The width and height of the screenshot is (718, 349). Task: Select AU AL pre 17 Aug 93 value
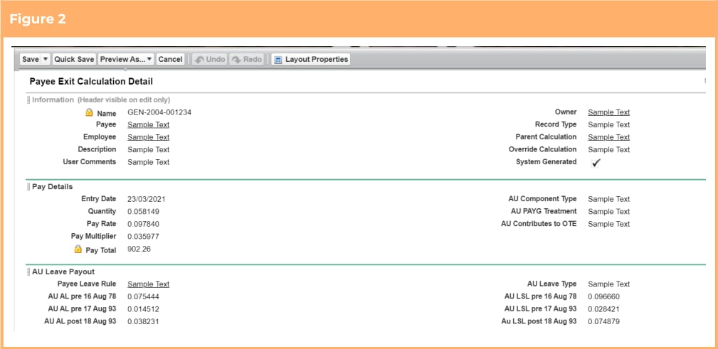point(143,308)
